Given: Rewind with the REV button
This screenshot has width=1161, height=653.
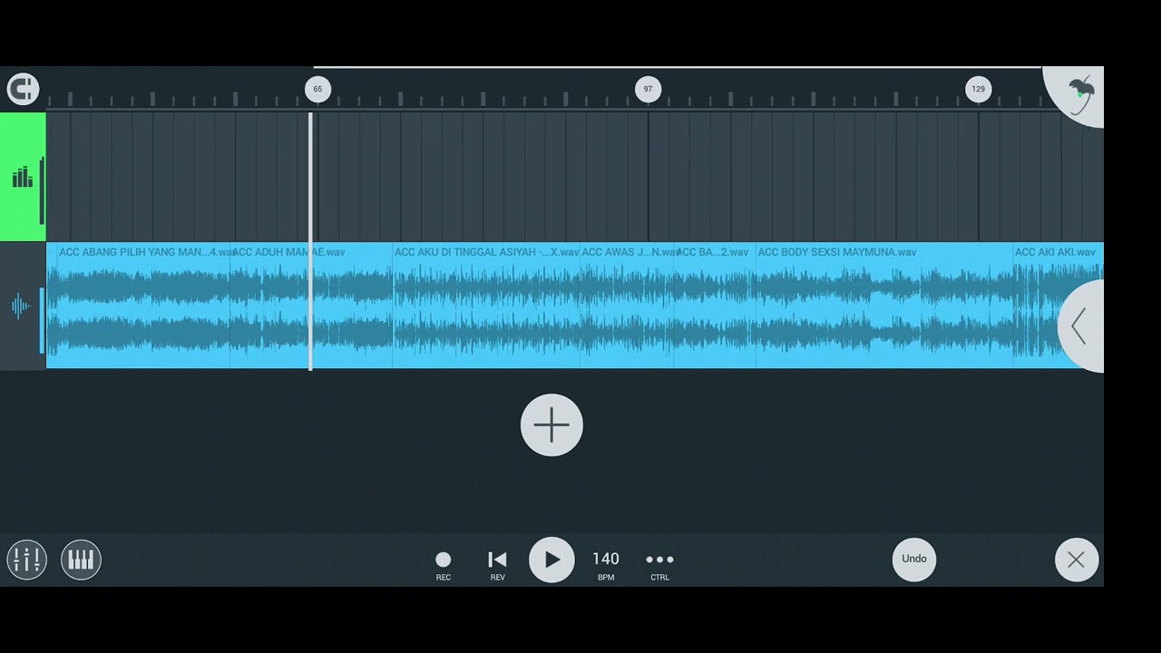Looking at the screenshot, I should 497,565.
